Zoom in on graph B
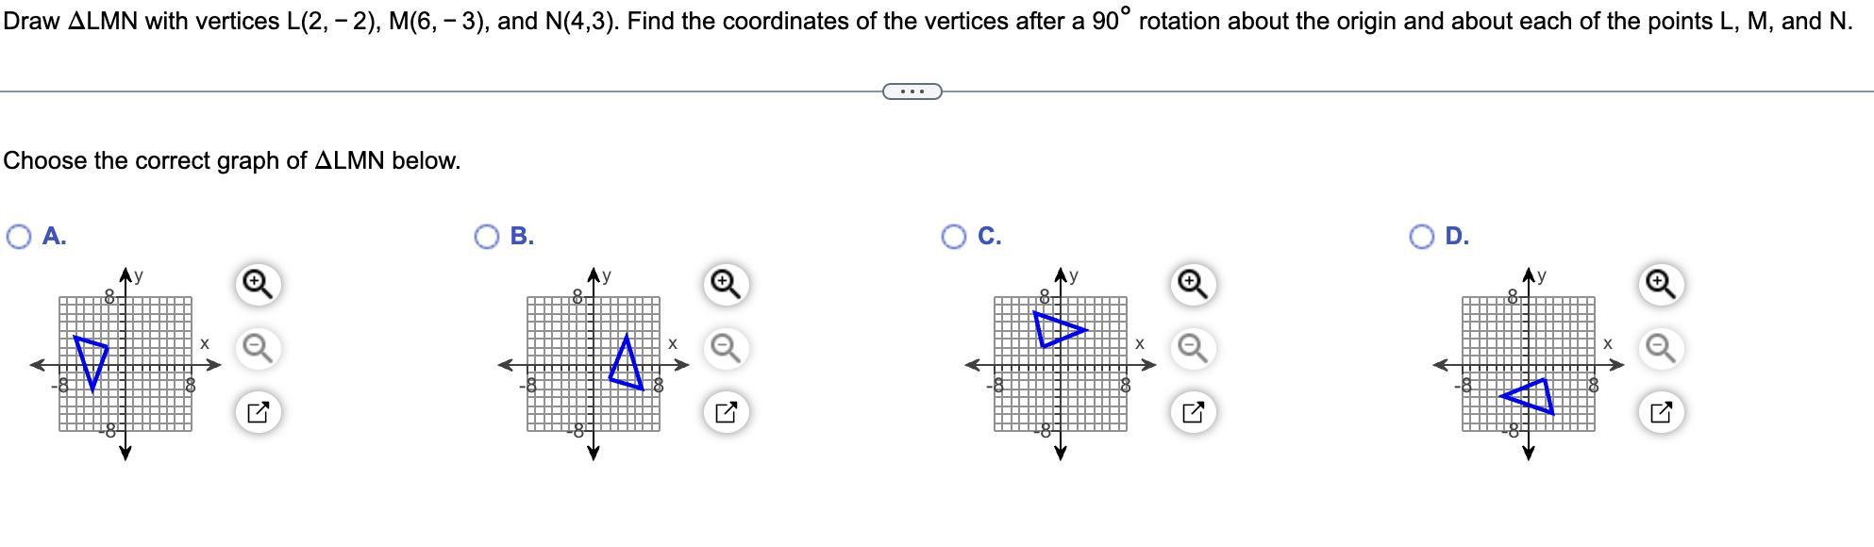 pyautogui.click(x=725, y=284)
